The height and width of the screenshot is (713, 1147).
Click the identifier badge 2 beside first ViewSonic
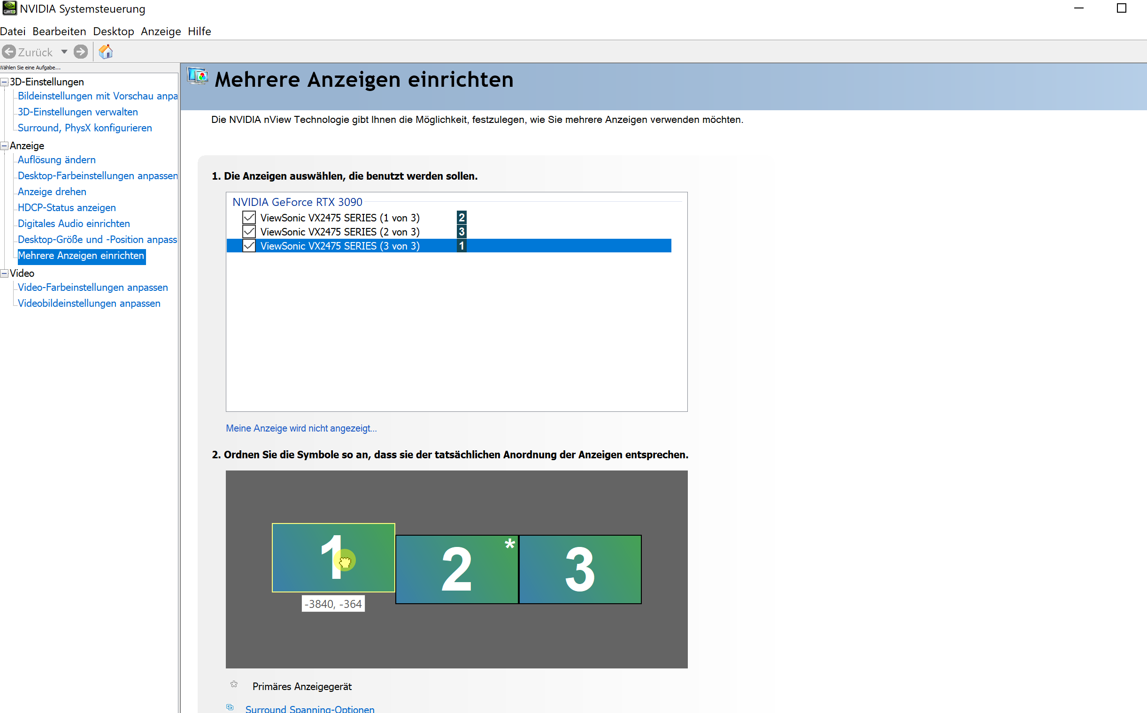(461, 217)
